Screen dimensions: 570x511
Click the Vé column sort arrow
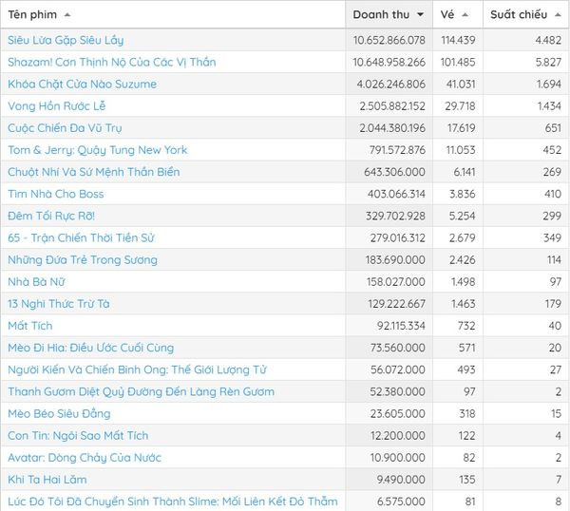tap(465, 15)
